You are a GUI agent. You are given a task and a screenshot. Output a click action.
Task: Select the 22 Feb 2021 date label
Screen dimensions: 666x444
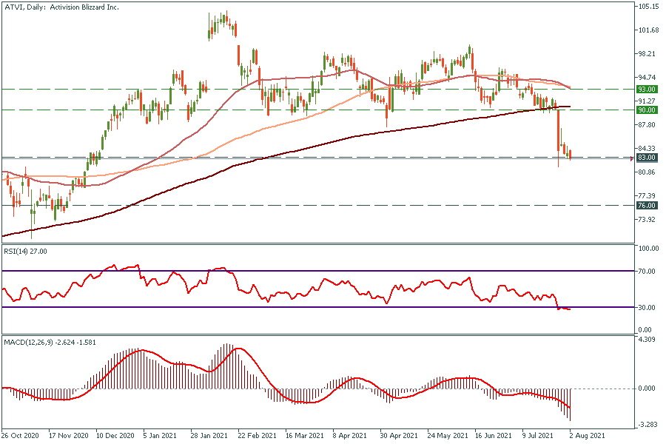pyautogui.click(x=258, y=435)
